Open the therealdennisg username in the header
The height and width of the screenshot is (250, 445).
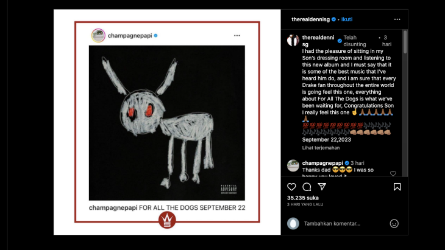click(x=310, y=19)
